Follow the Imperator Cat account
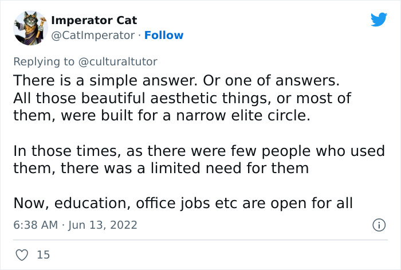This screenshot has height=270, width=401. (x=164, y=36)
